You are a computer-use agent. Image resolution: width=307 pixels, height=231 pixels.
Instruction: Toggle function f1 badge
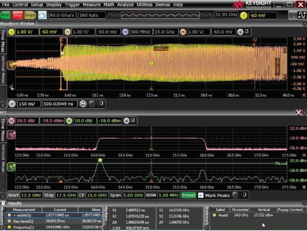(68, 32)
